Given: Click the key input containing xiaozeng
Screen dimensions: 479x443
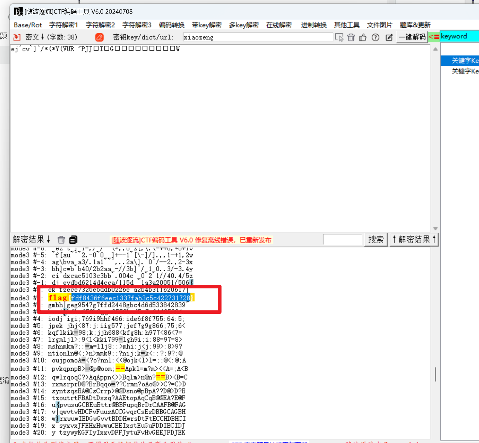Looking at the screenshot, I should (258, 37).
